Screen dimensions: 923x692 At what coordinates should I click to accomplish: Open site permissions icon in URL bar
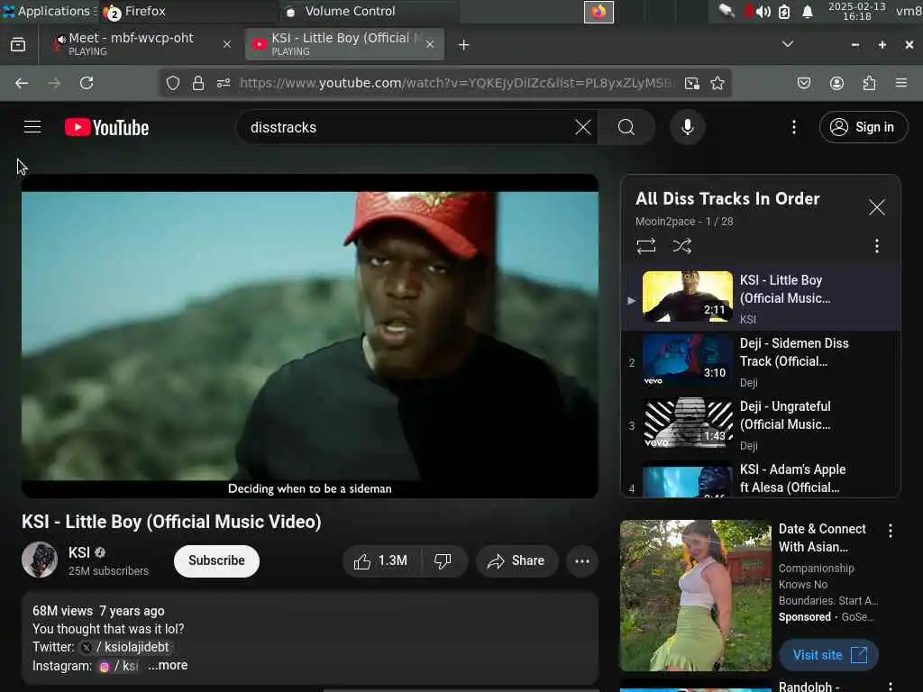pos(224,83)
